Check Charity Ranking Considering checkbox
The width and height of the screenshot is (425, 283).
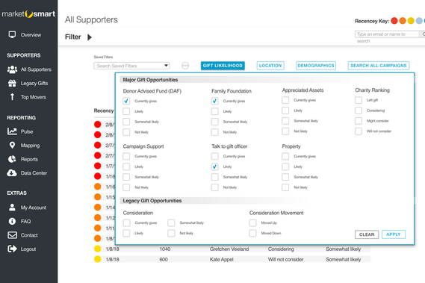point(359,111)
